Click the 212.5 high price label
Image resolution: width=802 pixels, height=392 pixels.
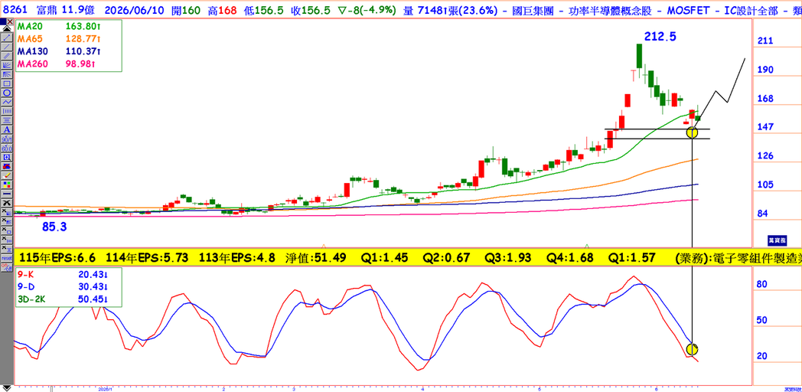click(x=660, y=36)
